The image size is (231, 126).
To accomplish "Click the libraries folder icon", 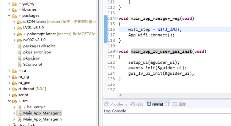I will click(x=14, y=10).
